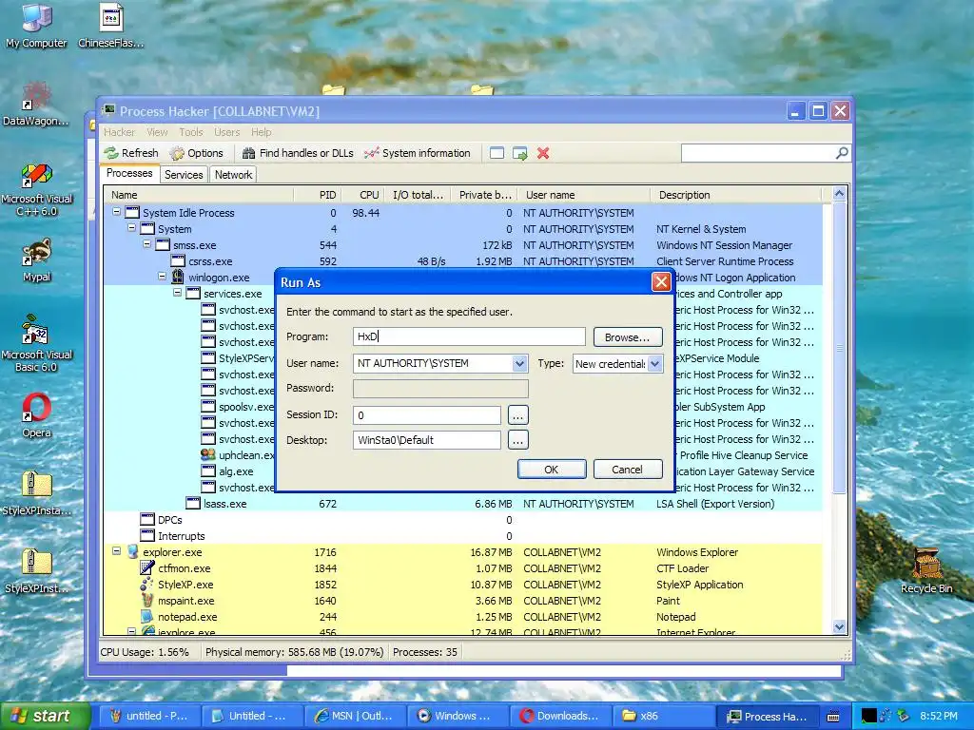The image size is (974, 730).
Task: Open the Users menu
Action: click(x=226, y=132)
